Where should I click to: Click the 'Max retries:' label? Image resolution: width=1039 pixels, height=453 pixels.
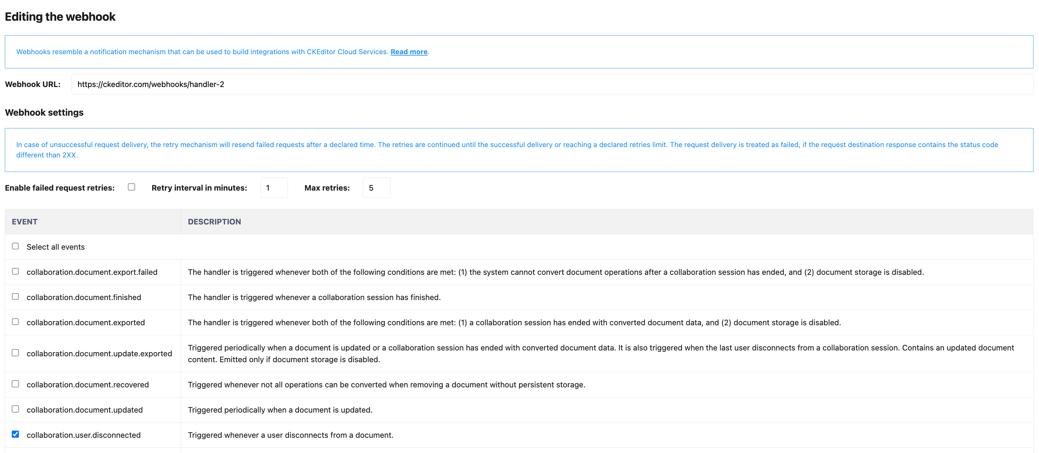pyautogui.click(x=327, y=188)
